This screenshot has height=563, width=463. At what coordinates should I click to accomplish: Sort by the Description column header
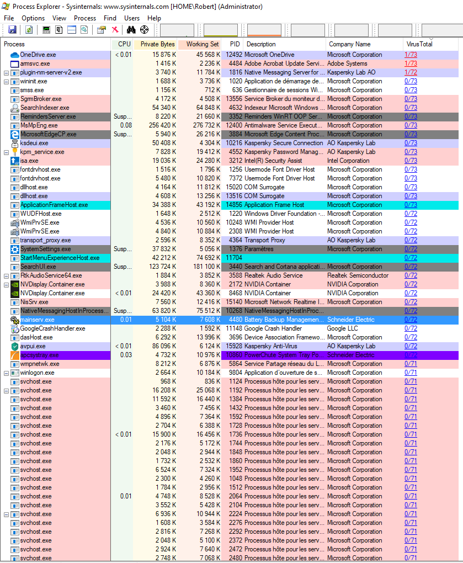pos(284,44)
